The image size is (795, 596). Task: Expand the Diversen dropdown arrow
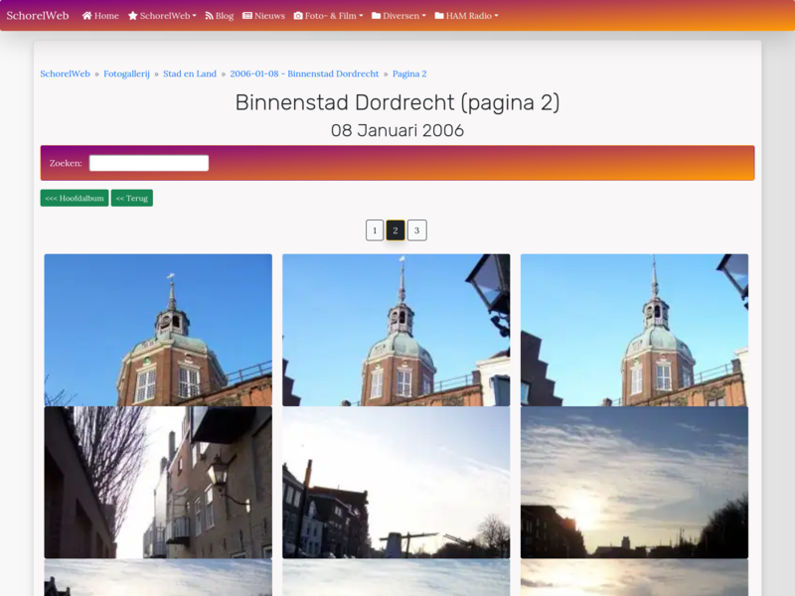(x=424, y=16)
